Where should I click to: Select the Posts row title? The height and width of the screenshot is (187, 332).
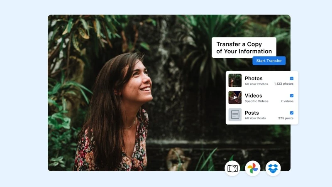pos(252,113)
